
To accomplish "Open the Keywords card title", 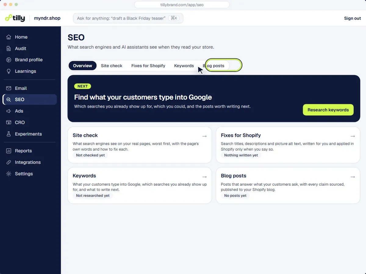I will [84, 176].
